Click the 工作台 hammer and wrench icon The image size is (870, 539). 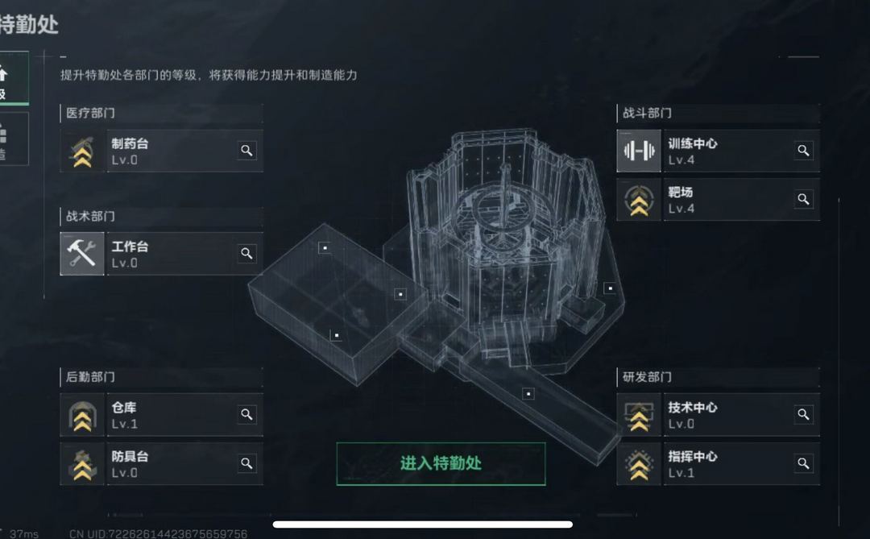point(82,254)
